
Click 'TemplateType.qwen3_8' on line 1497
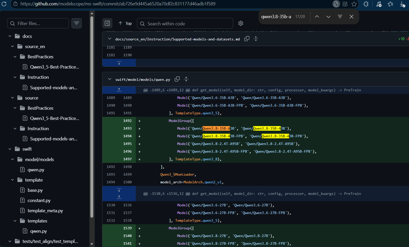click(196, 159)
